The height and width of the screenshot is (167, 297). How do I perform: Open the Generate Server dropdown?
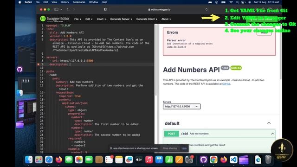(121, 19)
